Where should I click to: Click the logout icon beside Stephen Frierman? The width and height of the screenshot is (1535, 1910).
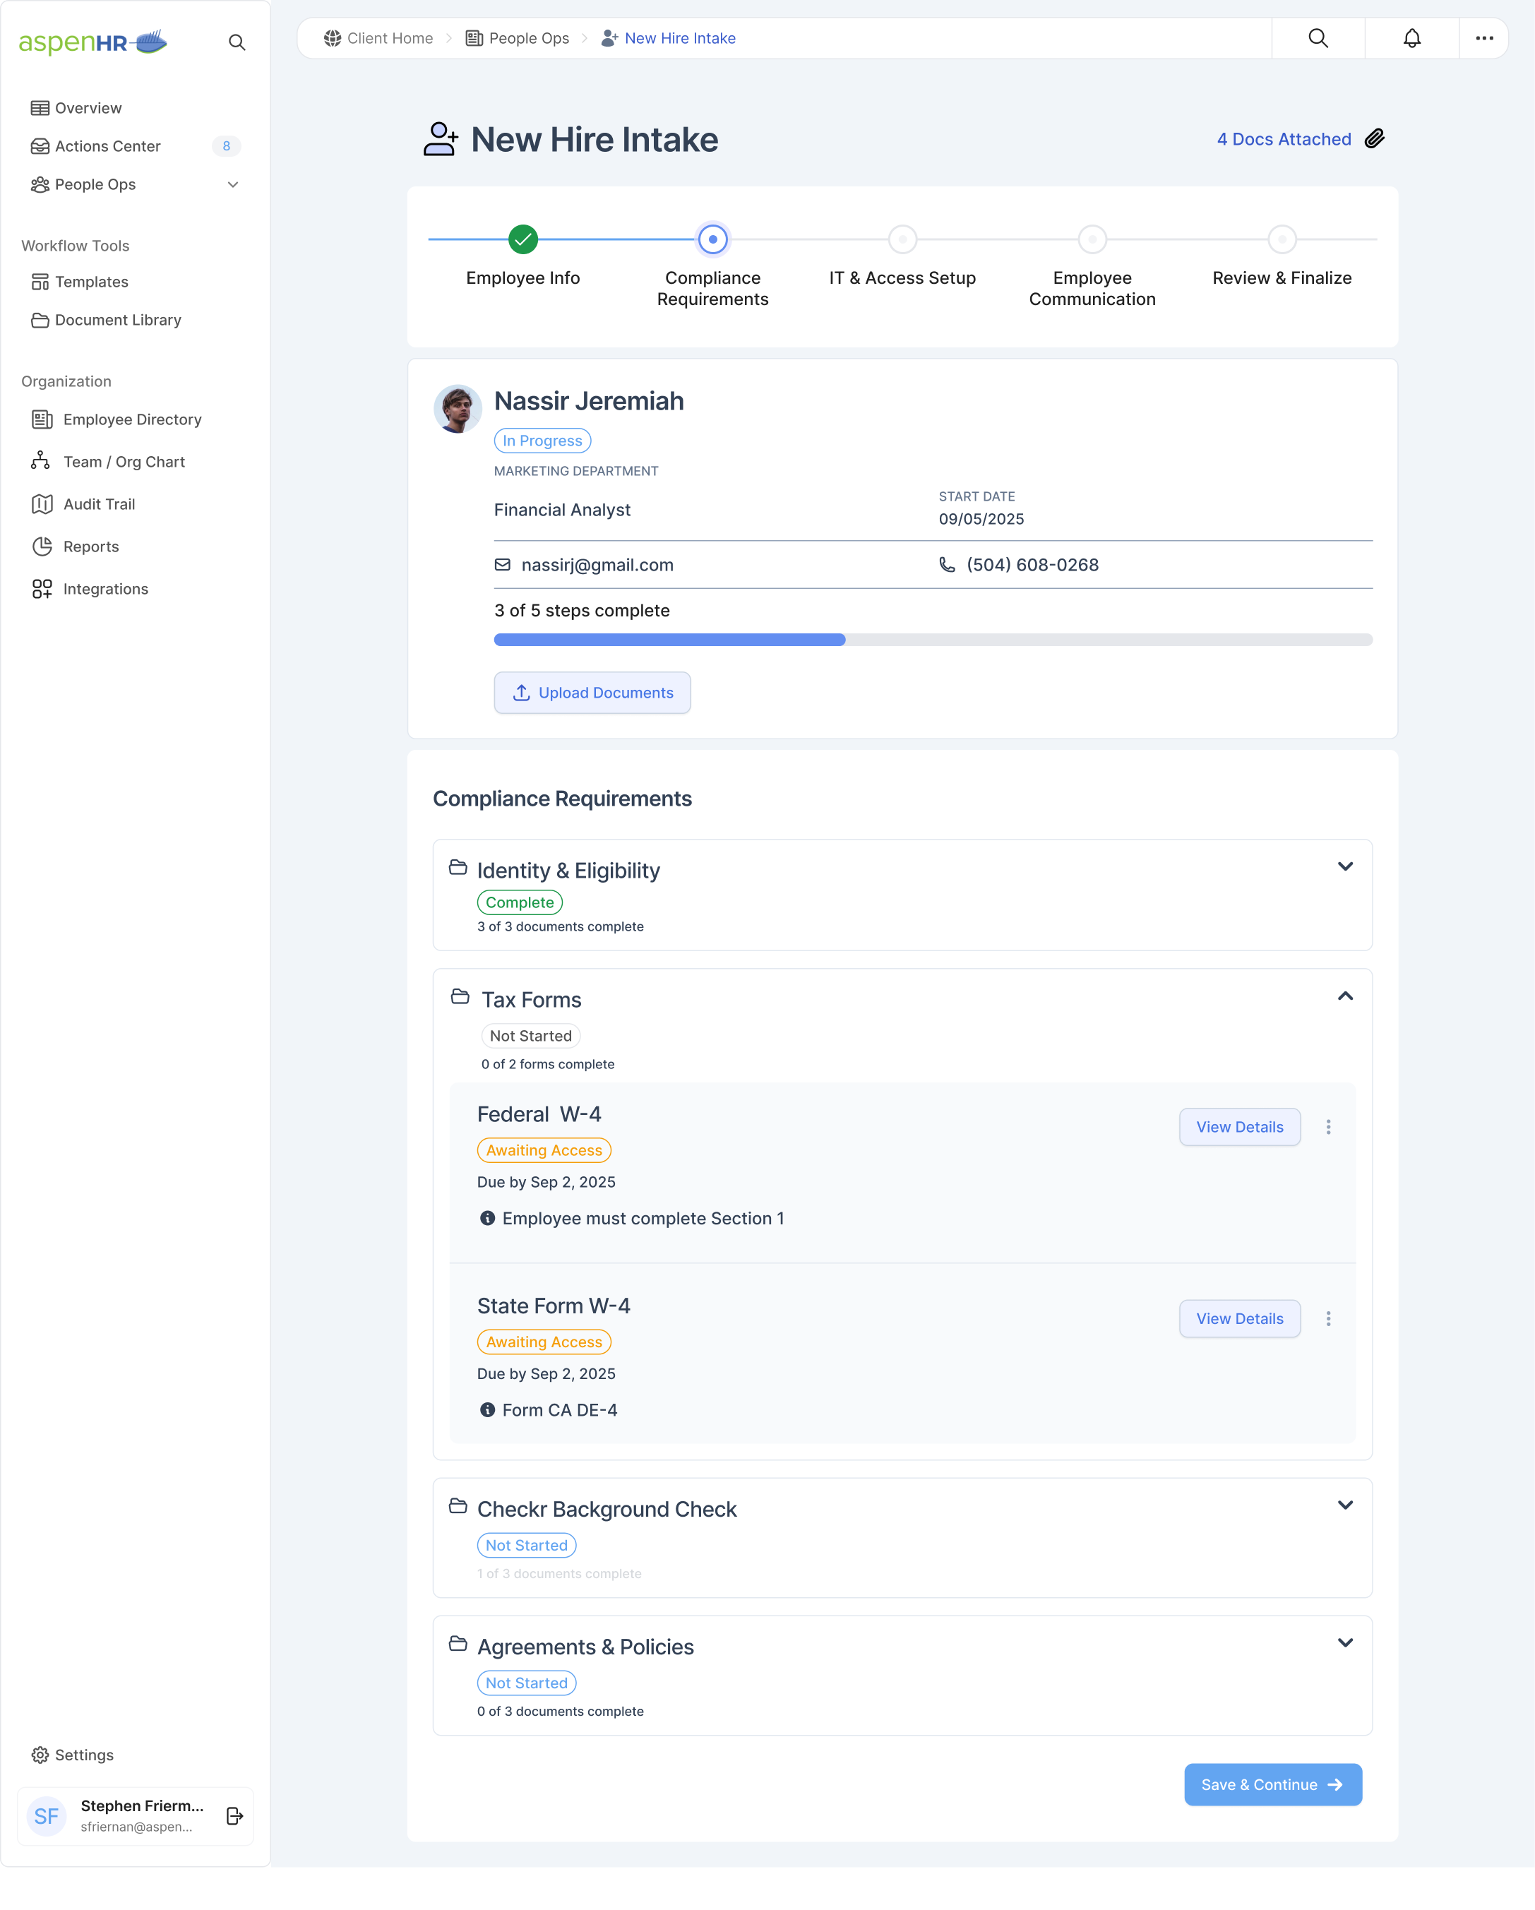(x=234, y=1815)
